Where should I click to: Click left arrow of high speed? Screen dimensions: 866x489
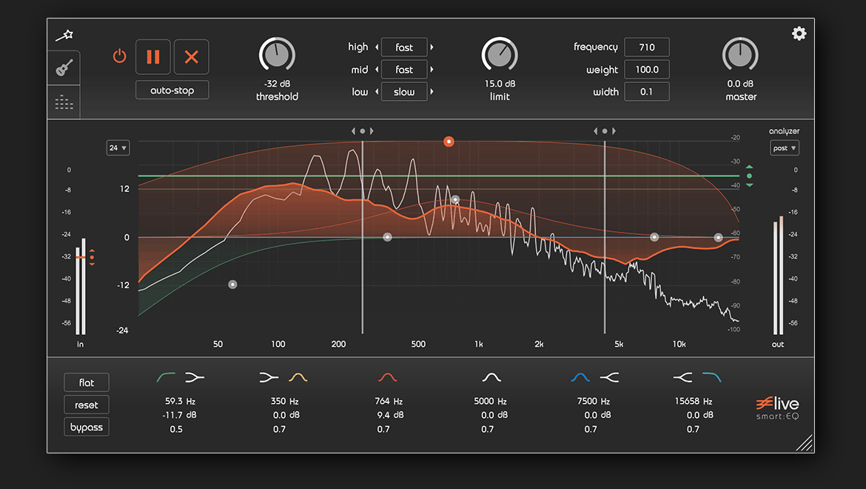coord(377,47)
